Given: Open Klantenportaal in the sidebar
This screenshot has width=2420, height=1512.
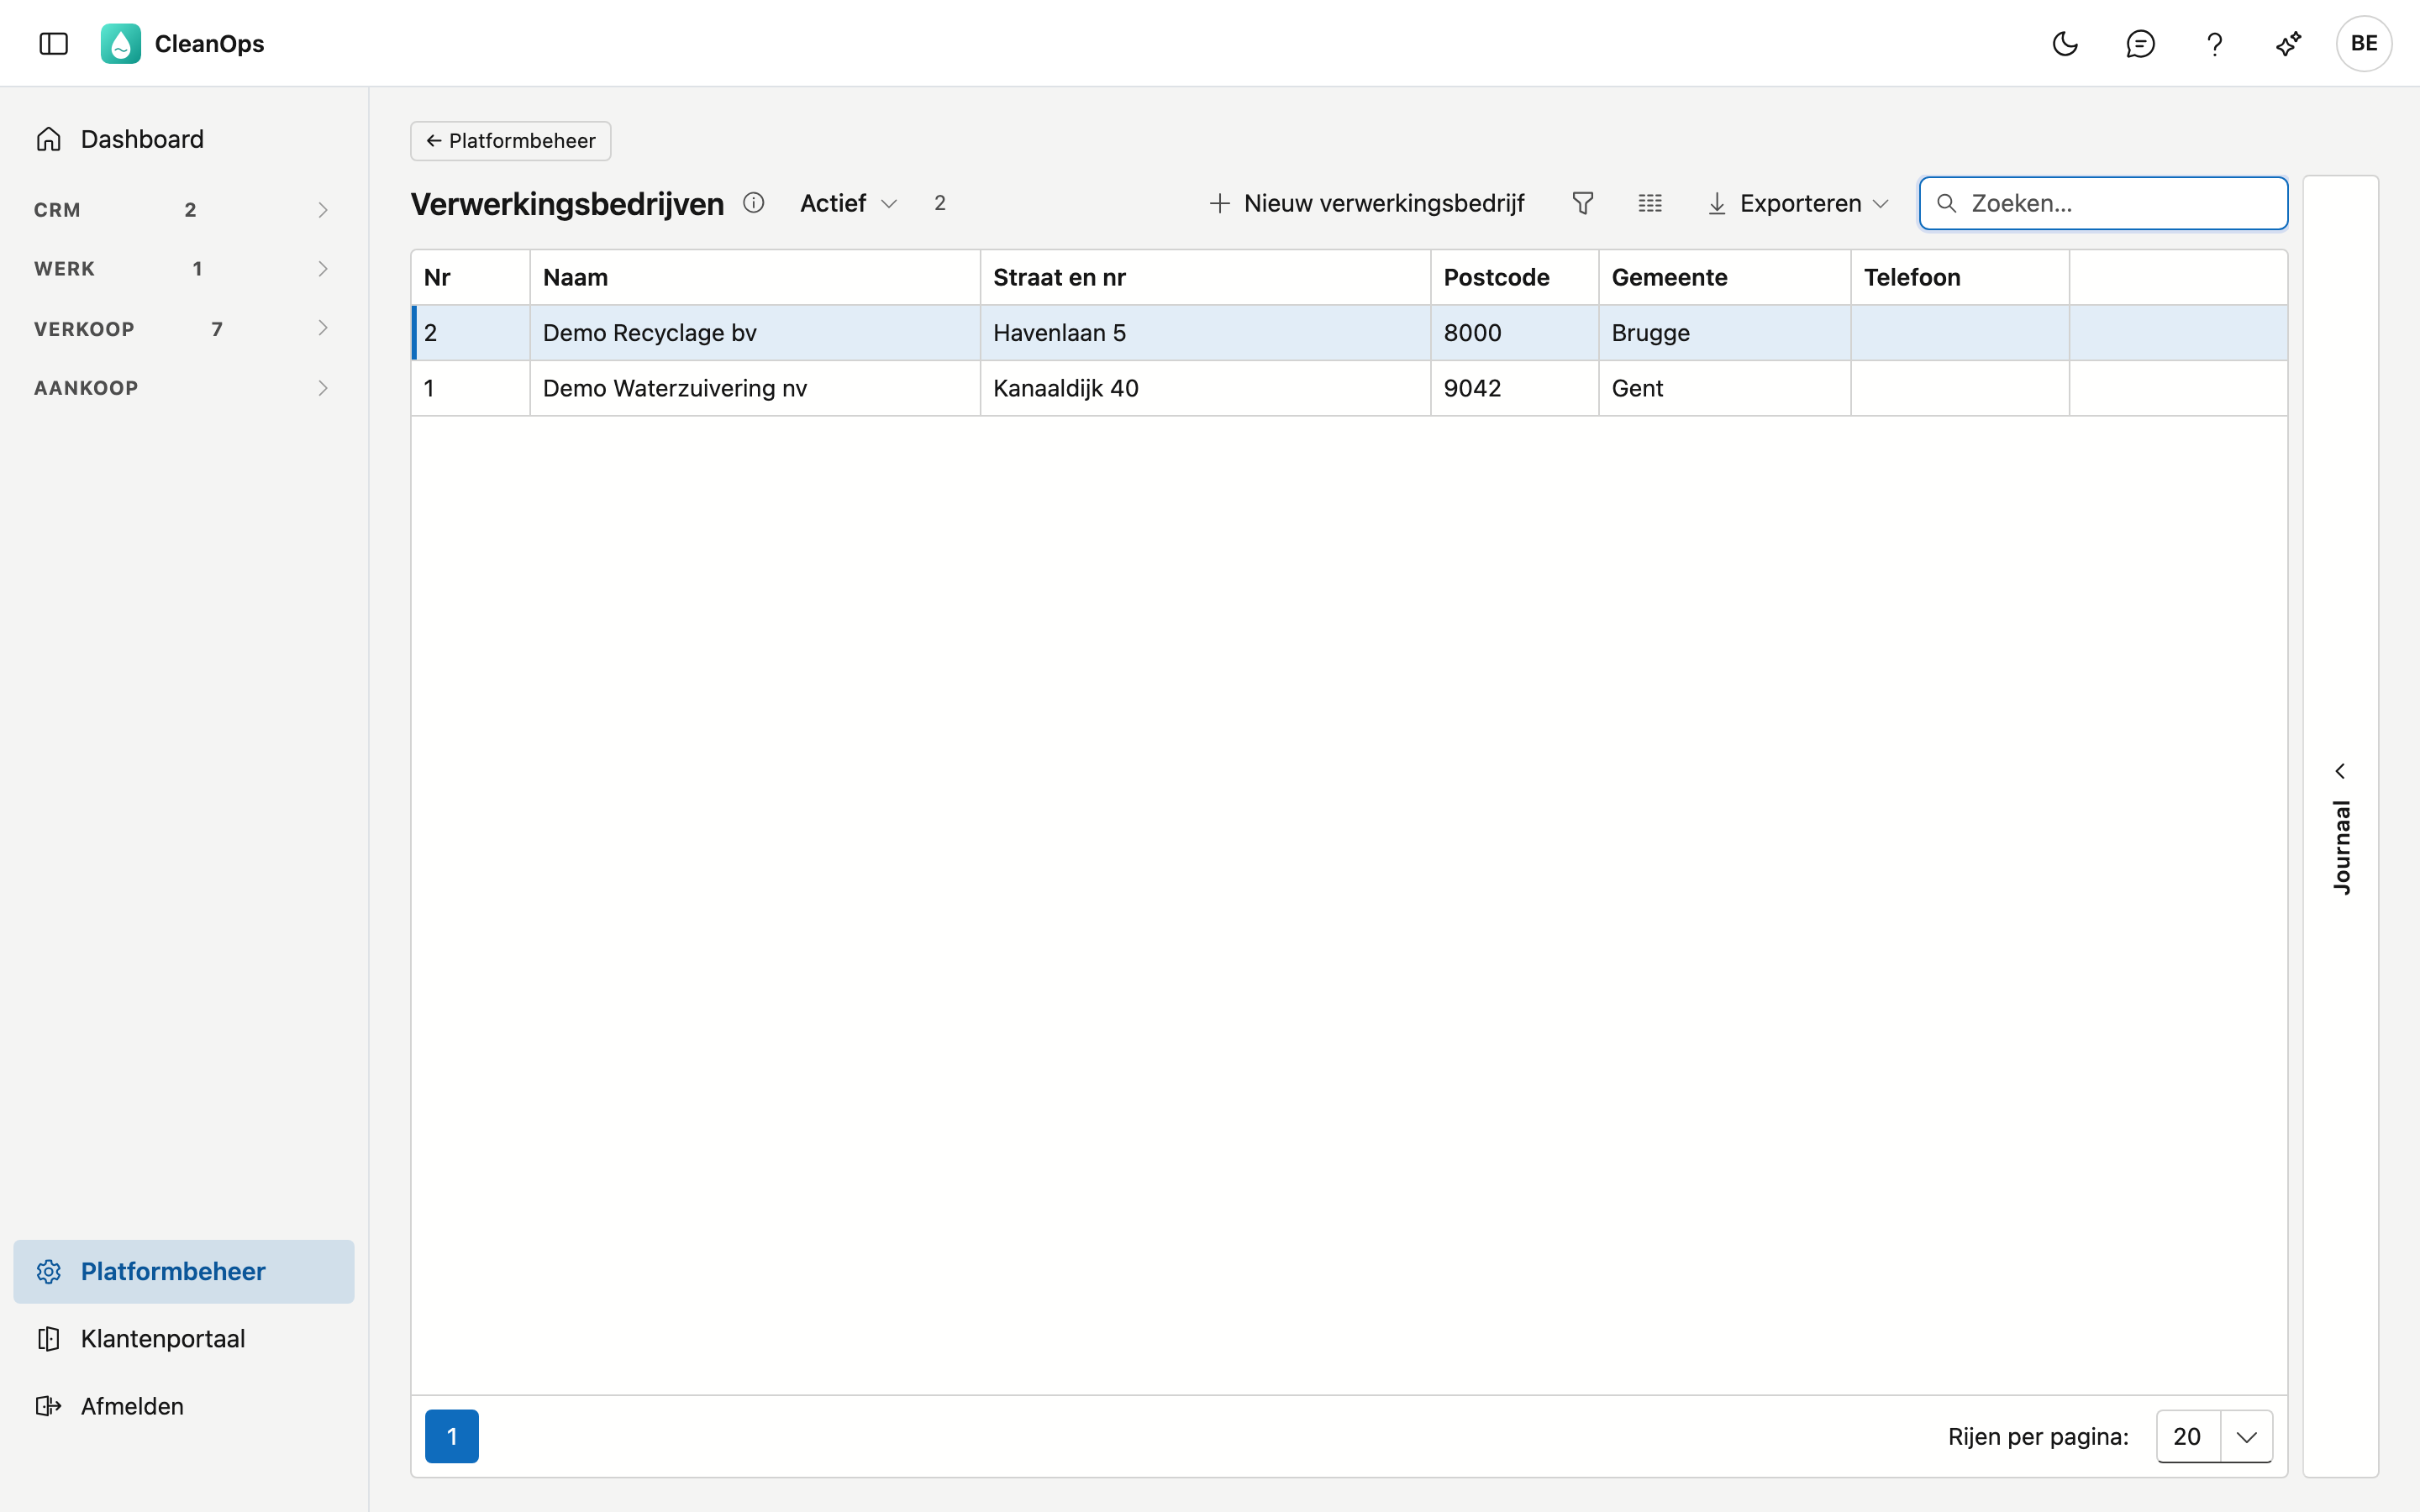Looking at the screenshot, I should [184, 1338].
